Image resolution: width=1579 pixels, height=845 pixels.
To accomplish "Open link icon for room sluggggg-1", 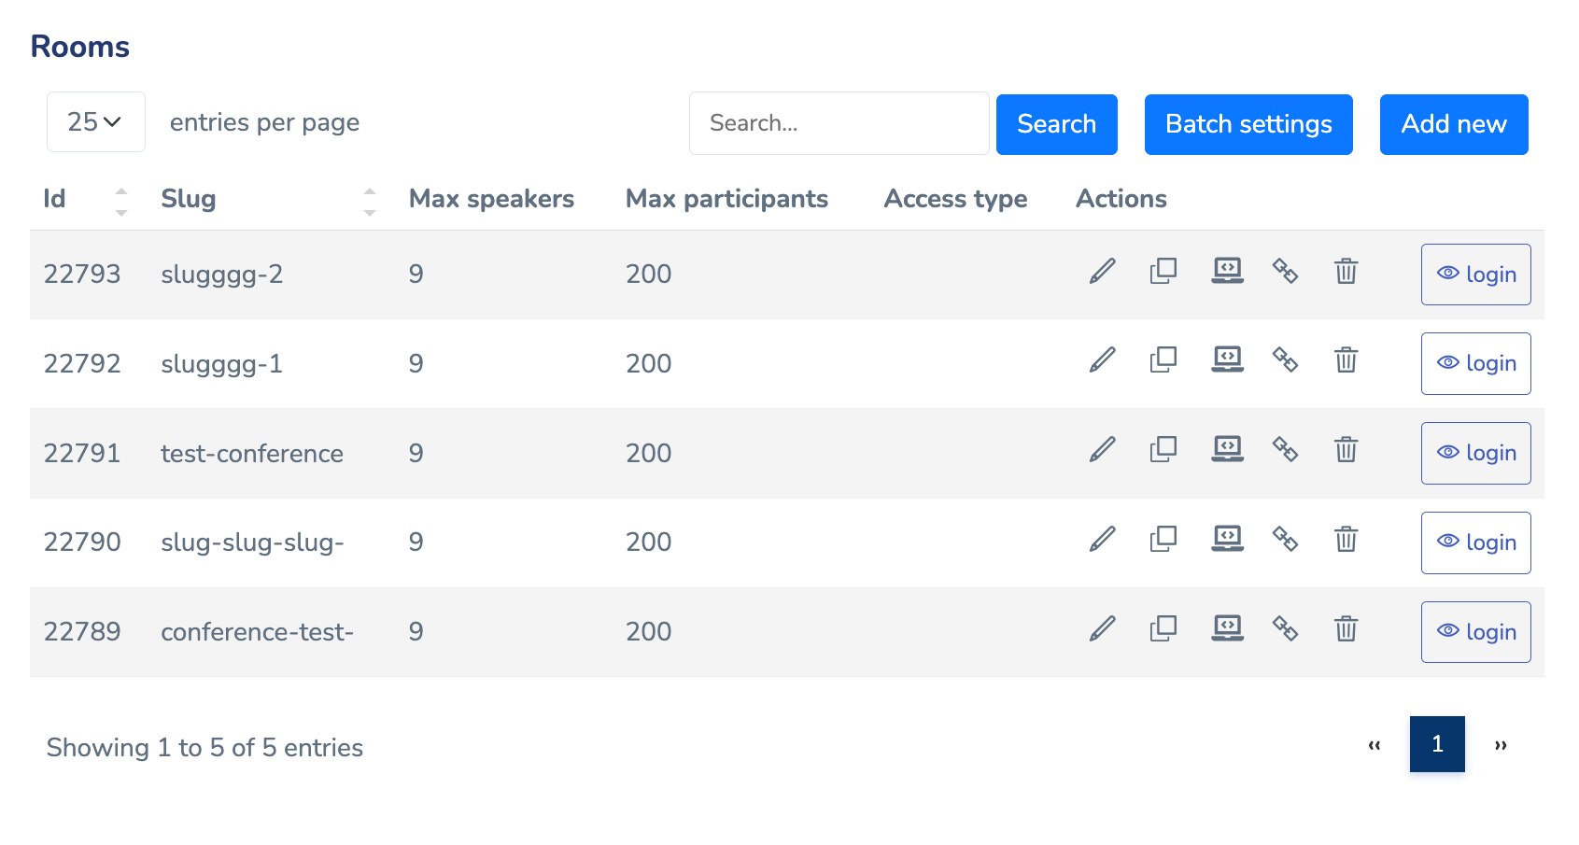I will [x=1286, y=360].
